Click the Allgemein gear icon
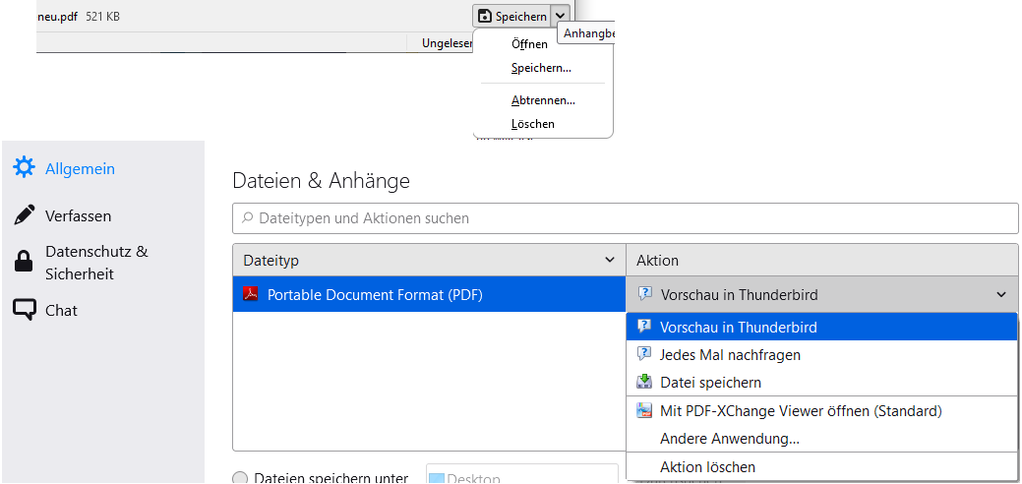The height and width of the screenshot is (484, 1022). (24, 167)
